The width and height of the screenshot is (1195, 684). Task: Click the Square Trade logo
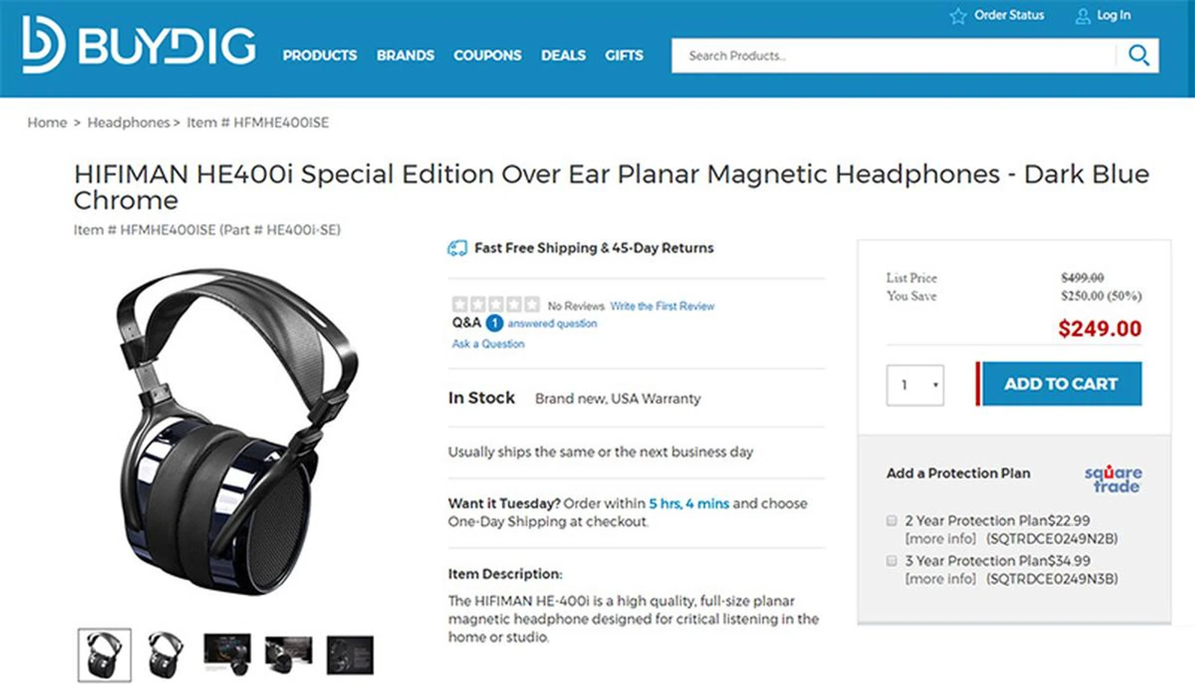click(x=1113, y=479)
